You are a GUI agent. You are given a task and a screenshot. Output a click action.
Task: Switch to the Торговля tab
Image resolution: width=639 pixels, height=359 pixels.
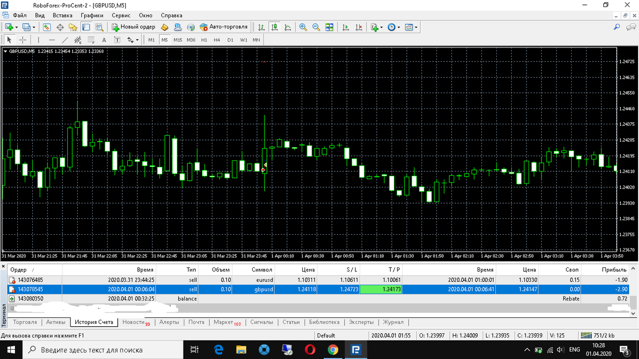[25, 322]
